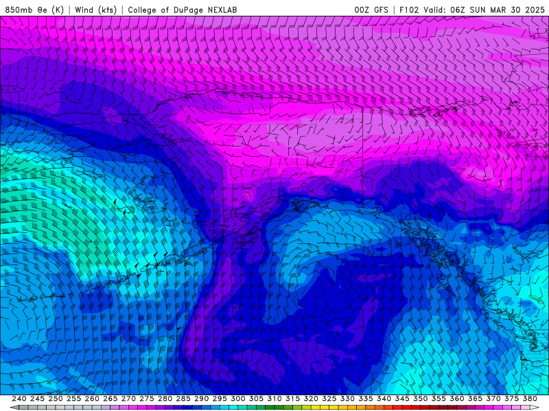The height and width of the screenshot is (411, 549).
Task: Click the "00Z GFS" model run label
Action: coord(371,10)
